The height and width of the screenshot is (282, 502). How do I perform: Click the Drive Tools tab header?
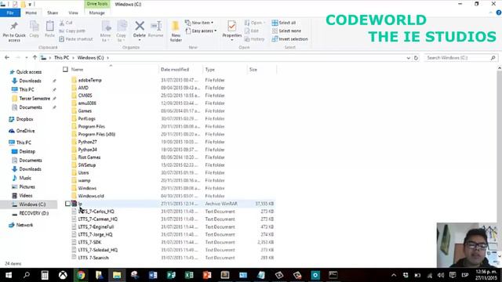point(97,4)
